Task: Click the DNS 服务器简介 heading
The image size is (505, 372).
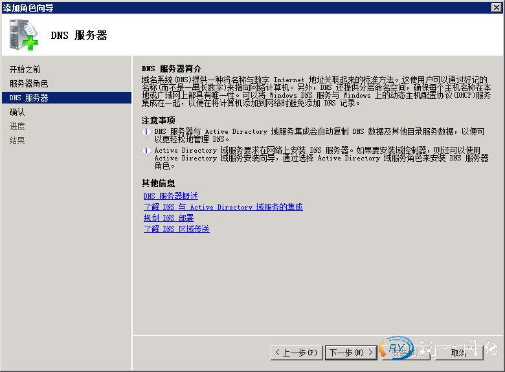Action: tap(172, 69)
